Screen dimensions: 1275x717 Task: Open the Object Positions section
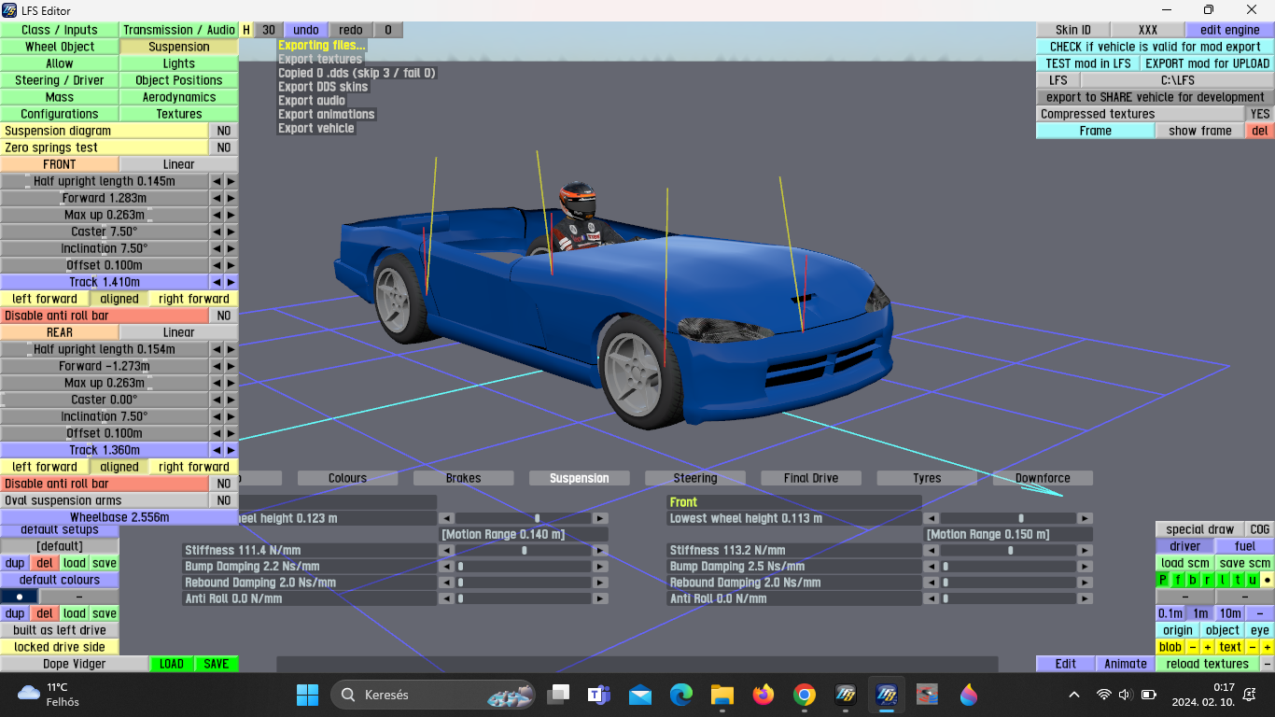pos(179,80)
